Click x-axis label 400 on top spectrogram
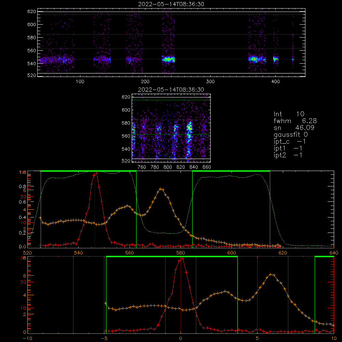Viewport: 342px width, 342px height. pos(275,82)
